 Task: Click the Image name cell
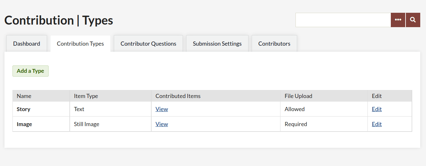point(24,124)
